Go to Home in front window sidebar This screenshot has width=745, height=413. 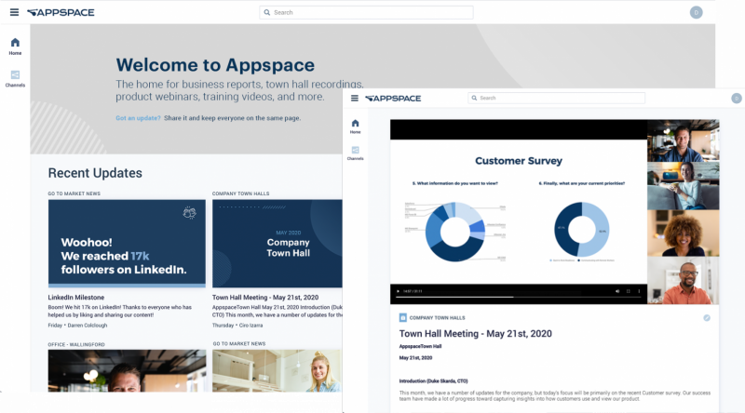tap(356, 127)
